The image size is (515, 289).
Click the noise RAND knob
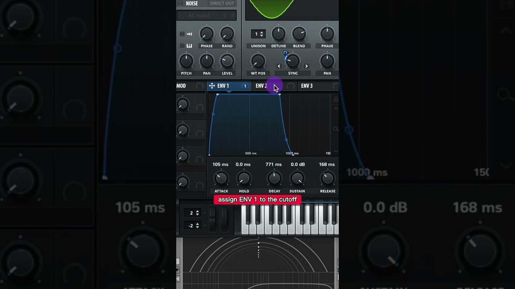coord(227,34)
